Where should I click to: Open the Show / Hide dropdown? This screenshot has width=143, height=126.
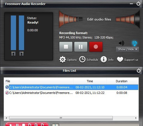(127, 49)
